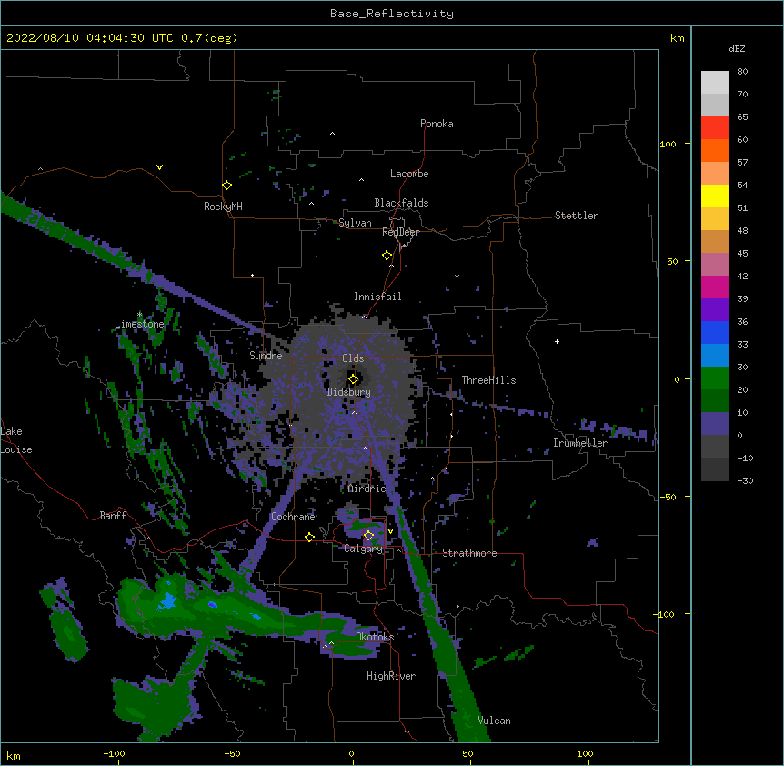
Task: Click the Okotoks town label
Action: pyautogui.click(x=375, y=637)
